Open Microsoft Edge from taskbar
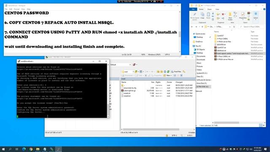The height and width of the screenshot is (152, 270). tap(24, 149)
